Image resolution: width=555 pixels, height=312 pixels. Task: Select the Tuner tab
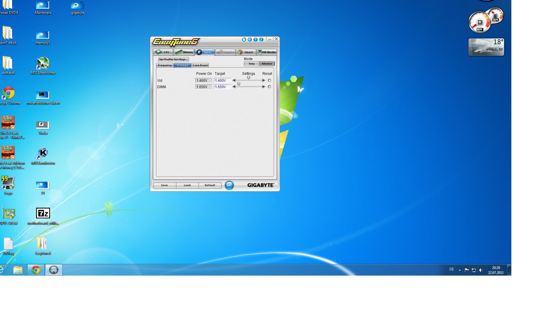click(204, 52)
